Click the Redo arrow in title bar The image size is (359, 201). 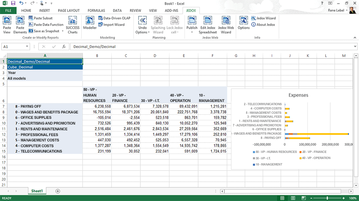tap(32, 3)
